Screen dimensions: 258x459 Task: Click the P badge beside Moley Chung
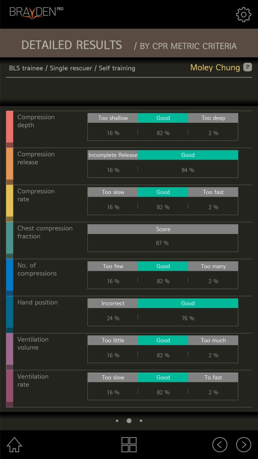coord(247,67)
